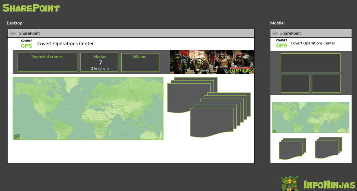The image size is (357, 191).
Task: Click the world map in Desktop view
Action: [88, 108]
